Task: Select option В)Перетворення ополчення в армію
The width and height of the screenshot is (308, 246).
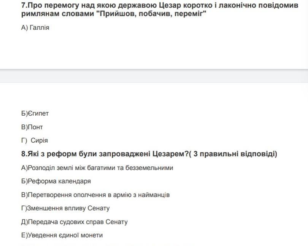Action: (95, 195)
